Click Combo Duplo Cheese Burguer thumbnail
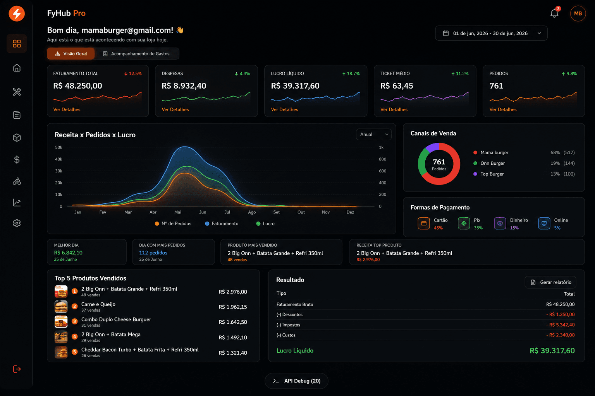 click(x=61, y=322)
